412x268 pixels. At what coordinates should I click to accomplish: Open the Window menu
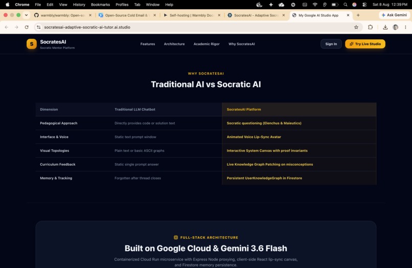tap(153, 5)
